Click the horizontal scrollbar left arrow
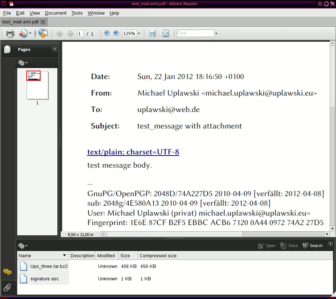This screenshot has height=299, width=336. pos(103,234)
